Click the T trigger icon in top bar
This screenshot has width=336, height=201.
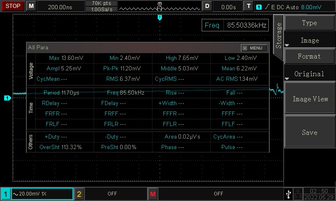(x=249, y=6)
